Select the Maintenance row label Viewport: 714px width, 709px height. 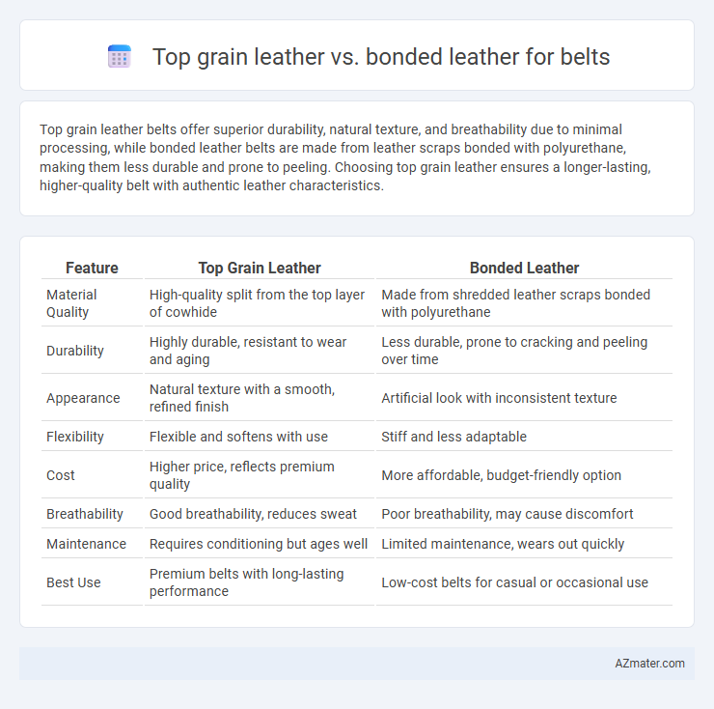click(86, 544)
